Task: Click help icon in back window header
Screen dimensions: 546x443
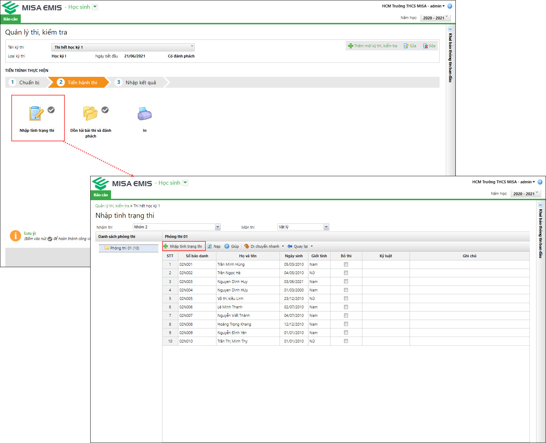Action: (x=450, y=6)
